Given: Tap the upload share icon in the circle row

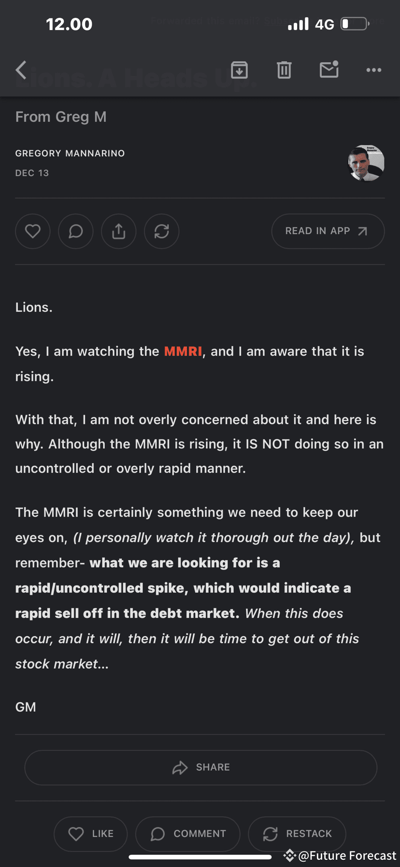Looking at the screenshot, I should click(119, 231).
